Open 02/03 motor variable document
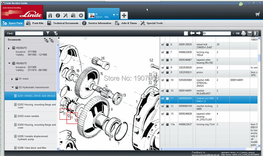The image size is (263, 156). [31, 116]
